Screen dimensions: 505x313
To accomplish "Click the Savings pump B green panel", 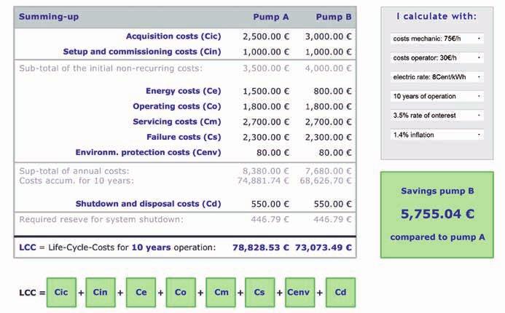I will click(437, 215).
